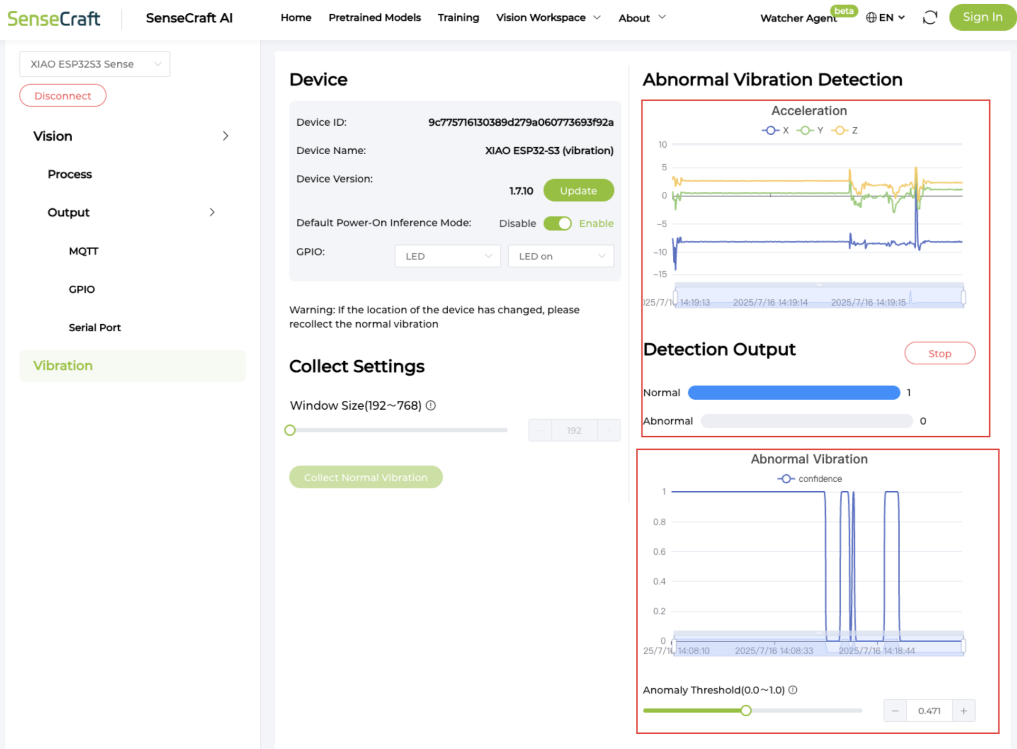Click Collect Normal Vibration button

366,477
